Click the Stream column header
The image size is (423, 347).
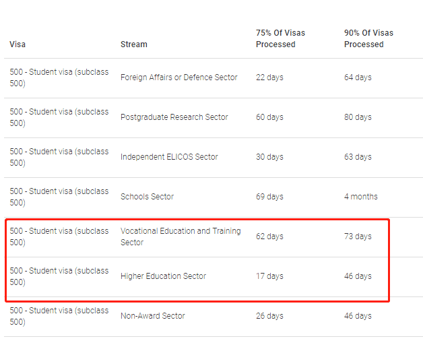tap(134, 44)
